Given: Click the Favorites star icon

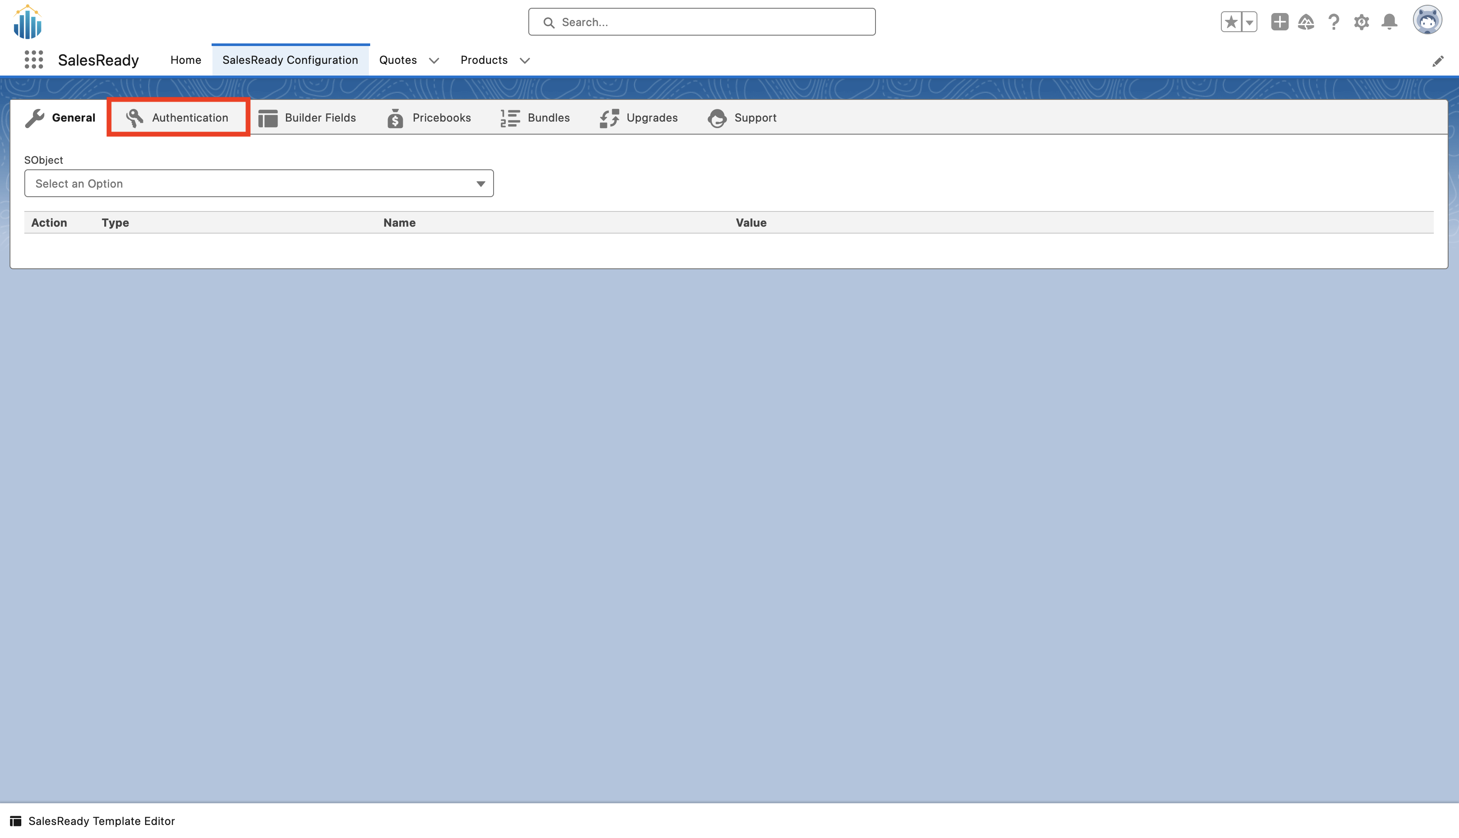Looking at the screenshot, I should (x=1231, y=22).
